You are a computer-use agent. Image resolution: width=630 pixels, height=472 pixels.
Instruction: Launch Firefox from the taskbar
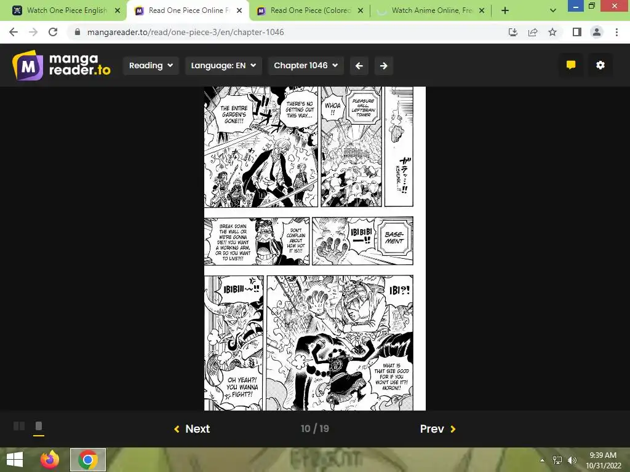[x=50, y=460]
